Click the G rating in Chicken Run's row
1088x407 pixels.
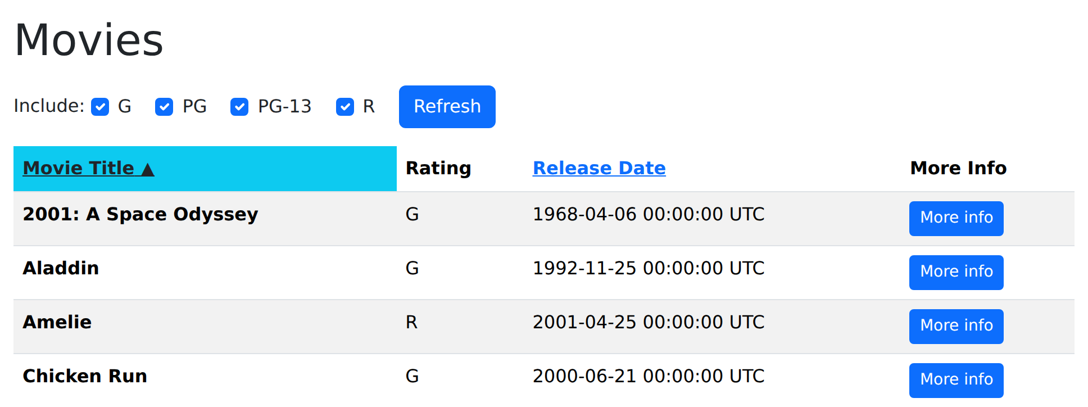click(x=412, y=376)
